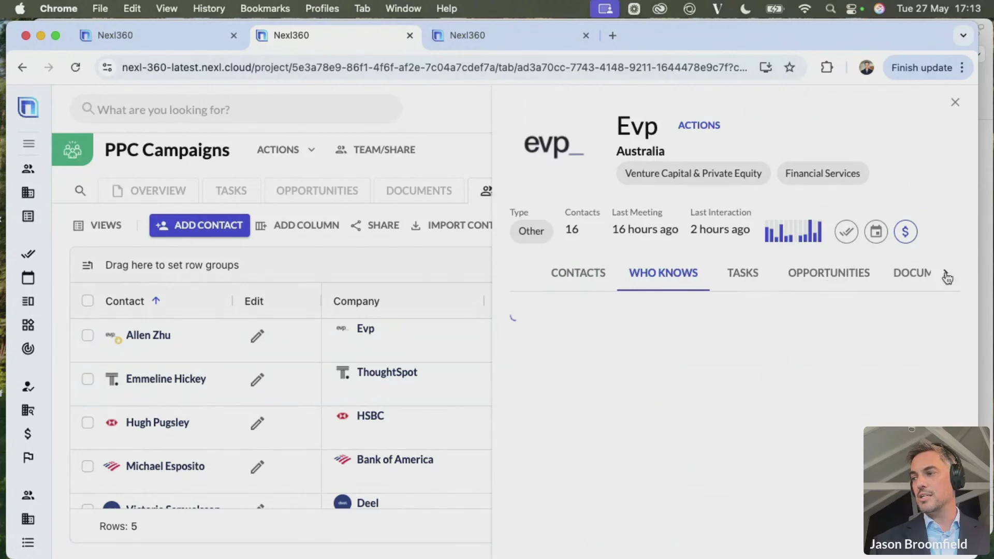The image size is (994, 559).
Task: Click the IMPORT CONTACTS button
Action: click(451, 225)
